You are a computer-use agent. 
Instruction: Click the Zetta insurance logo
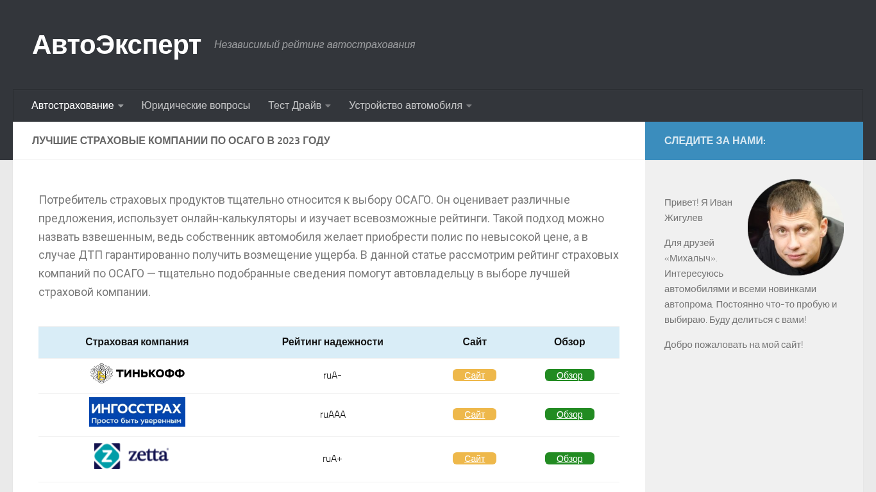click(x=131, y=456)
